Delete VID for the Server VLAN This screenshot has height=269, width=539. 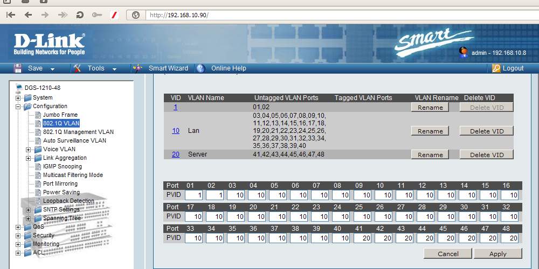pos(487,155)
